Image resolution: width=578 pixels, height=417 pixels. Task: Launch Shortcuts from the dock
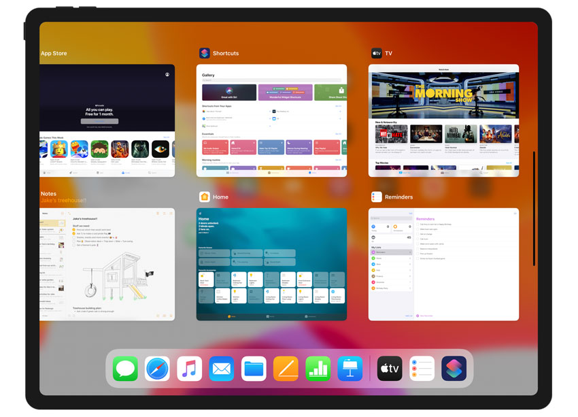[454, 368]
